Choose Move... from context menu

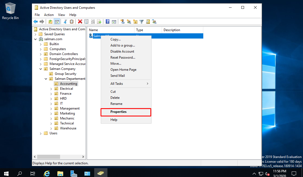coord(126,64)
